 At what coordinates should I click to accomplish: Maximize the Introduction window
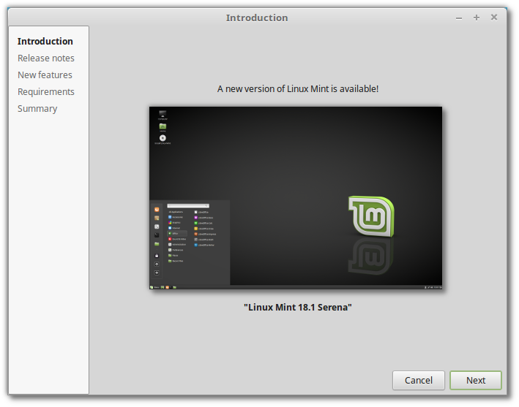[477, 18]
